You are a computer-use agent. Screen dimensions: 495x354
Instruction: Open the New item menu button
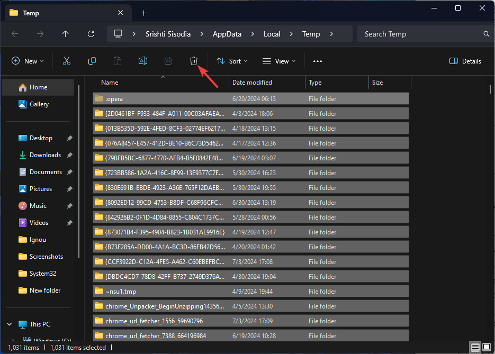pyautogui.click(x=28, y=61)
